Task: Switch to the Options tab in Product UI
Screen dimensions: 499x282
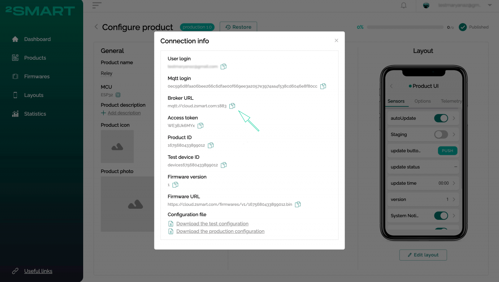Action: (422, 101)
